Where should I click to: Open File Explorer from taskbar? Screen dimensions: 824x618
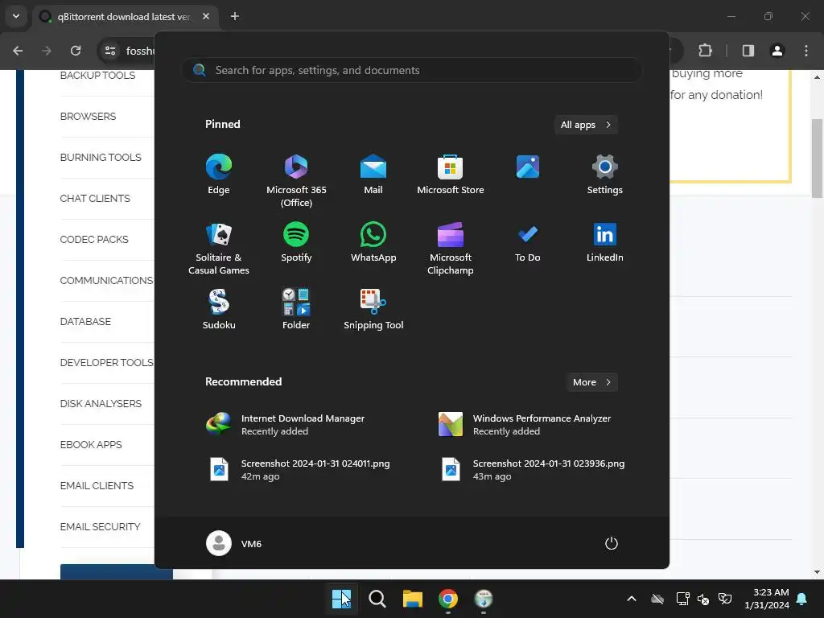click(413, 598)
